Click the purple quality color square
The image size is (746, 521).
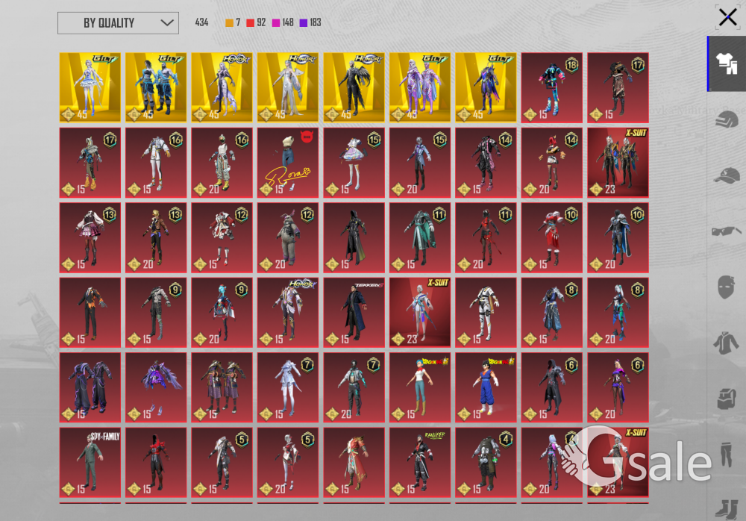pos(303,23)
